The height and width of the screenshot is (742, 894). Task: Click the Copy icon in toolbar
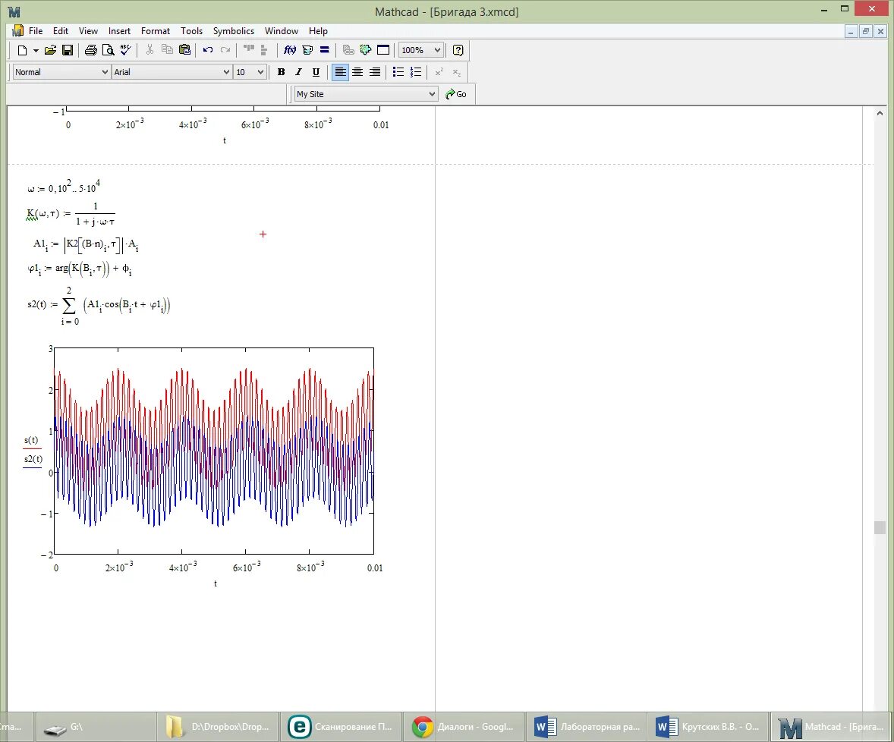[x=167, y=50]
